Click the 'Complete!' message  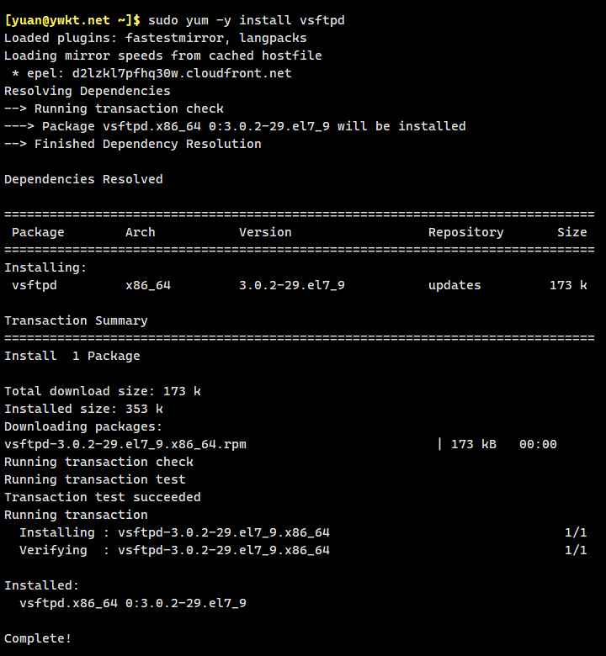pyautogui.click(x=38, y=638)
